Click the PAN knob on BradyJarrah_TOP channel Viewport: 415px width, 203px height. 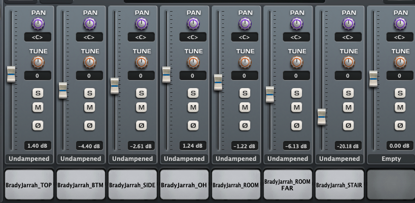pyautogui.click(x=38, y=24)
